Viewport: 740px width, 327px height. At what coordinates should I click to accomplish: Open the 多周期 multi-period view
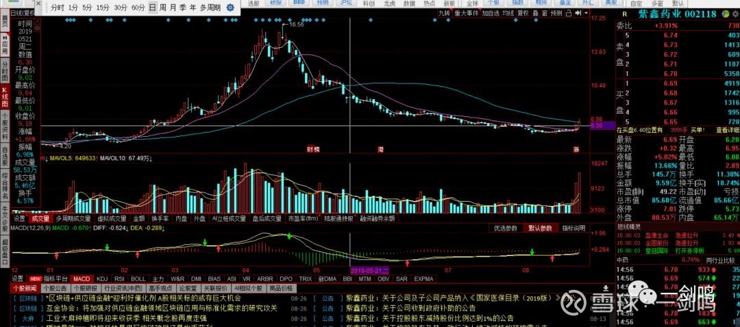point(210,8)
